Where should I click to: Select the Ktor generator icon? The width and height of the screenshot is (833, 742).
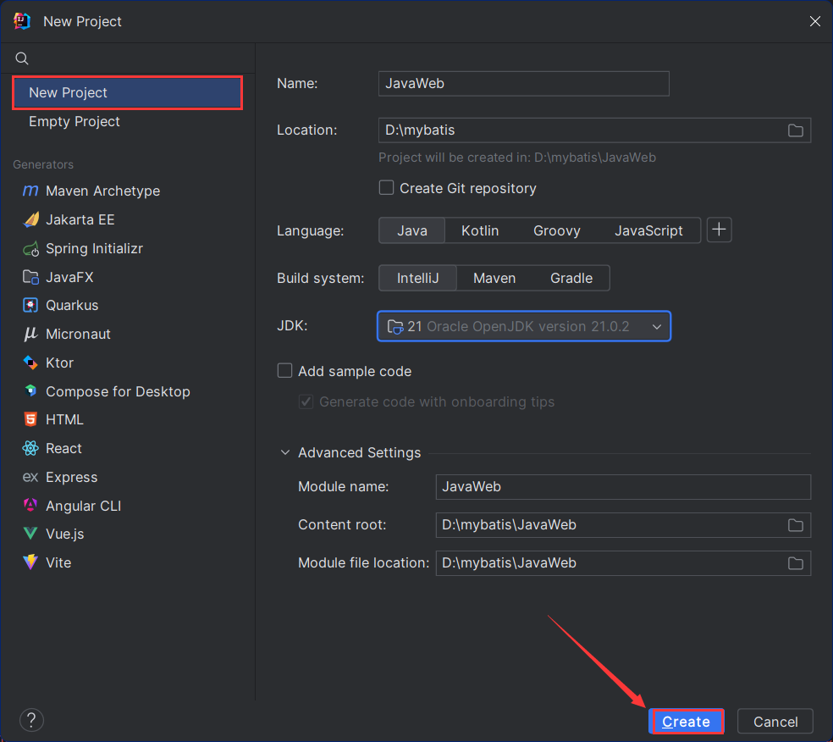click(x=30, y=363)
